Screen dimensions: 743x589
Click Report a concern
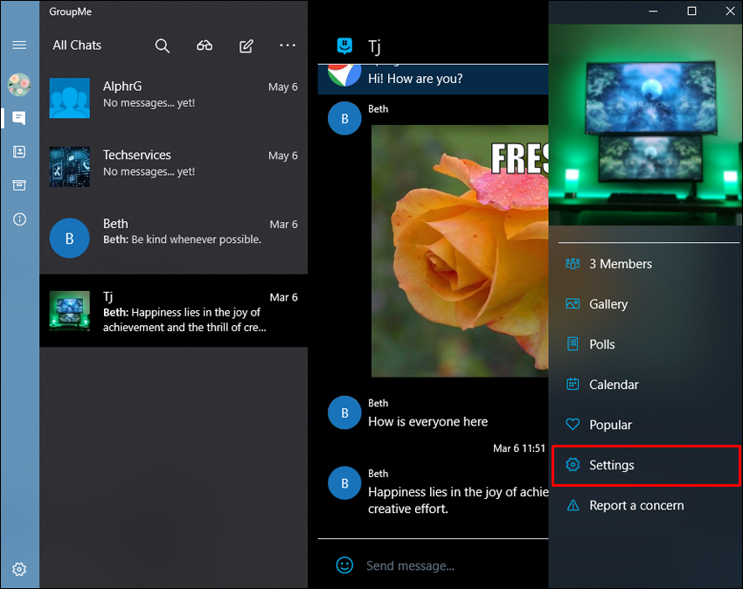point(646,506)
